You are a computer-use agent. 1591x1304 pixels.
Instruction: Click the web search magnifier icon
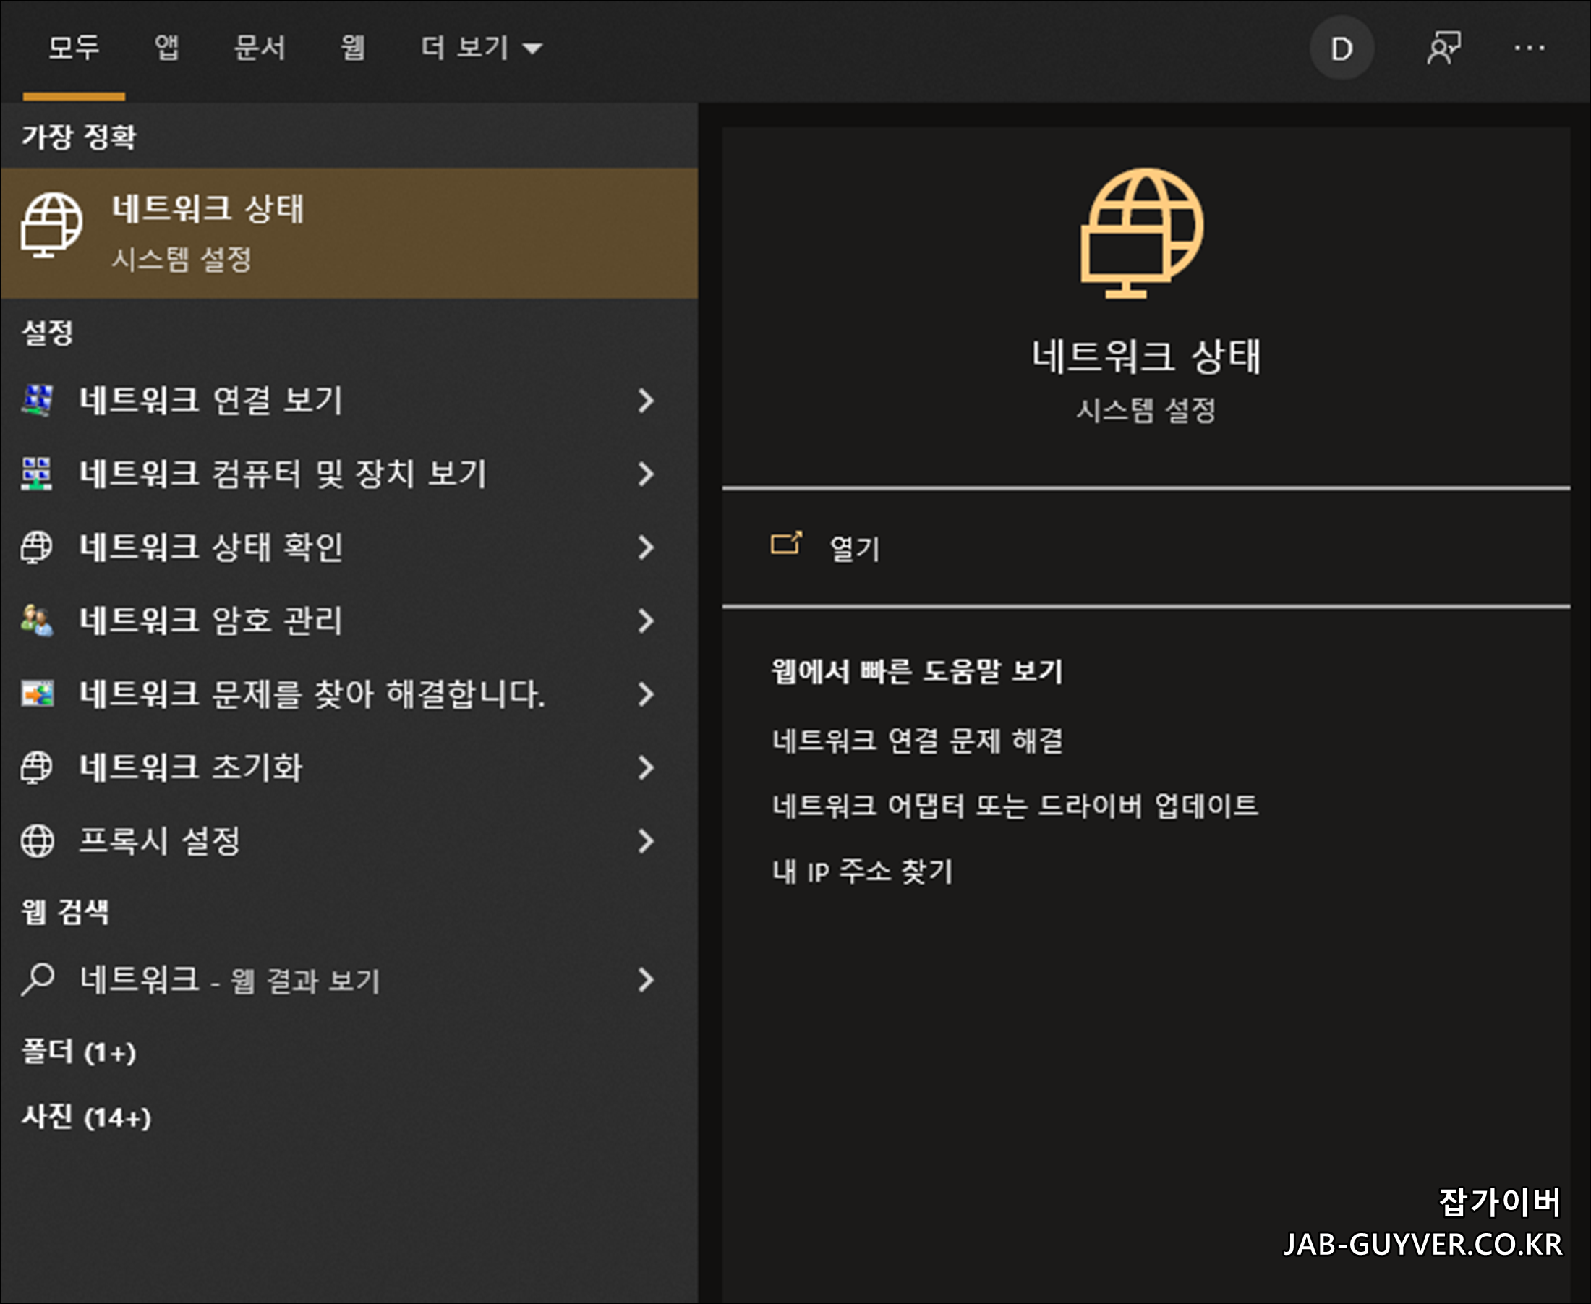[x=37, y=979]
